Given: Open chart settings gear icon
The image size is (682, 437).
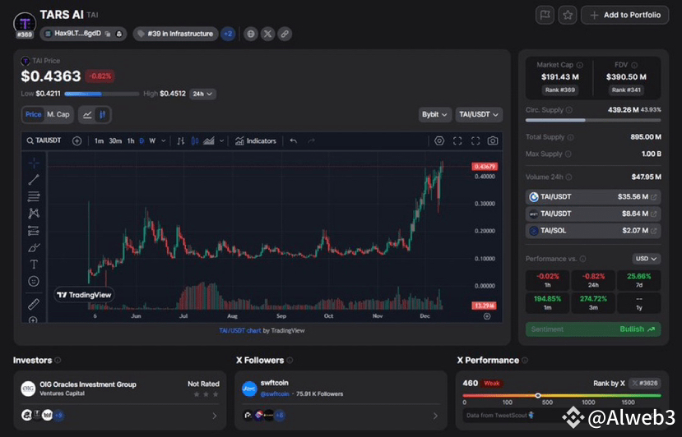Looking at the screenshot, I should pyautogui.click(x=439, y=140).
